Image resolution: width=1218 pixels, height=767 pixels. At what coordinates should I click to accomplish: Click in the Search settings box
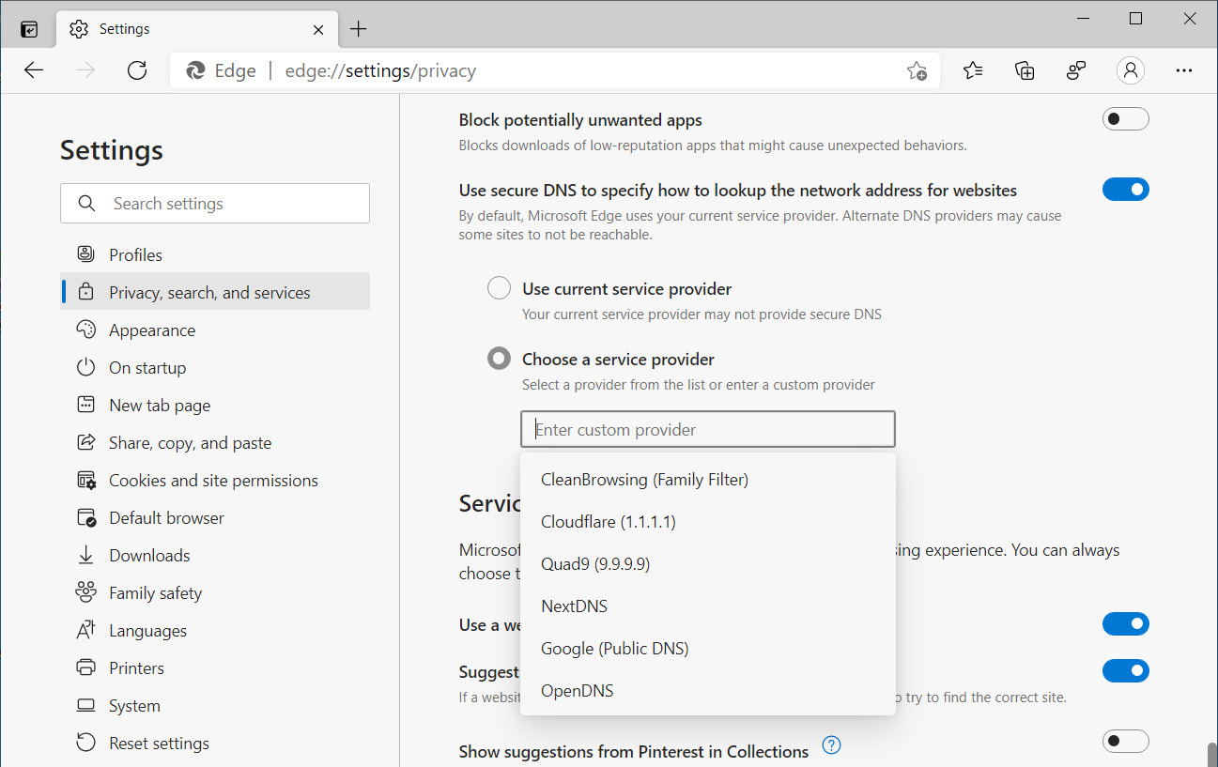pos(215,204)
